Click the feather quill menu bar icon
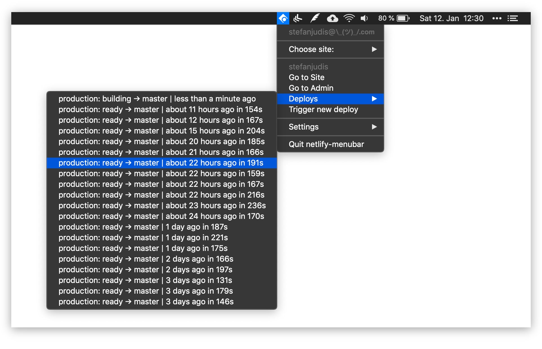 (315, 19)
